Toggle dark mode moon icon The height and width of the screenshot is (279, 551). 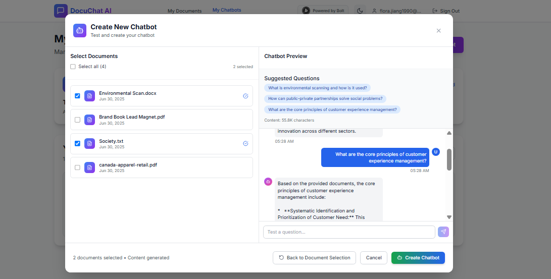point(360,11)
